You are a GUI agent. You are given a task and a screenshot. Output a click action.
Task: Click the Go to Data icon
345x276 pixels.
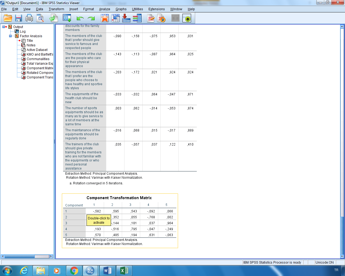pos(105,18)
